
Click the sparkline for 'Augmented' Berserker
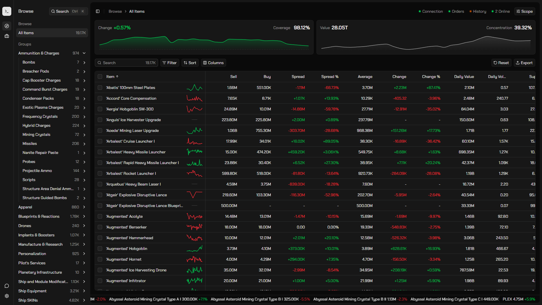point(194,227)
